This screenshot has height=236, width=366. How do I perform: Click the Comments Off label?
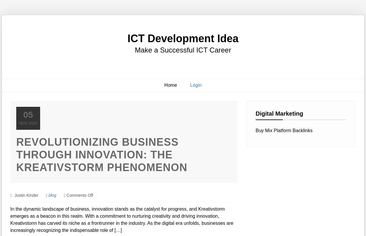80,195
